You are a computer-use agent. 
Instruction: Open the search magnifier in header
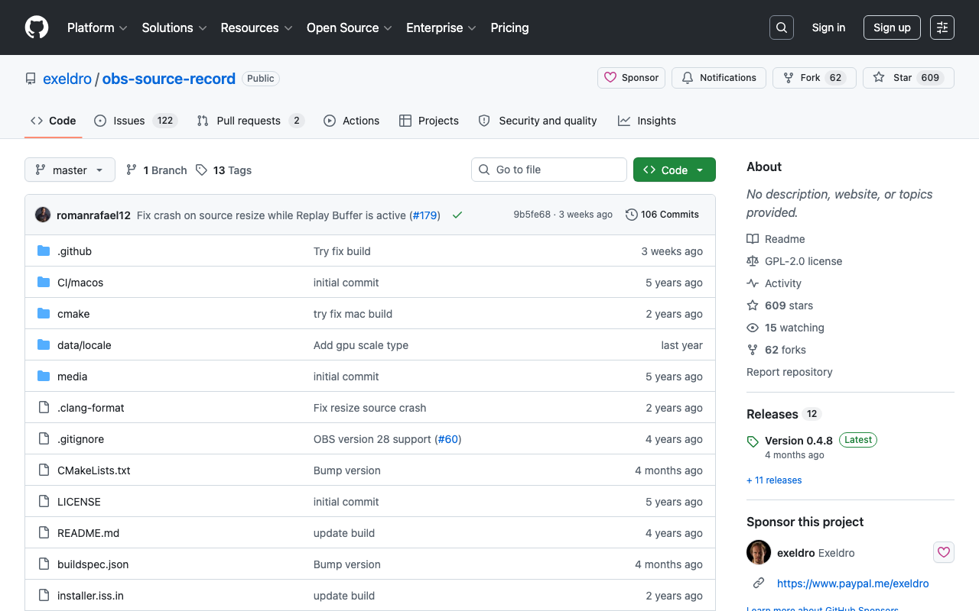coord(782,27)
